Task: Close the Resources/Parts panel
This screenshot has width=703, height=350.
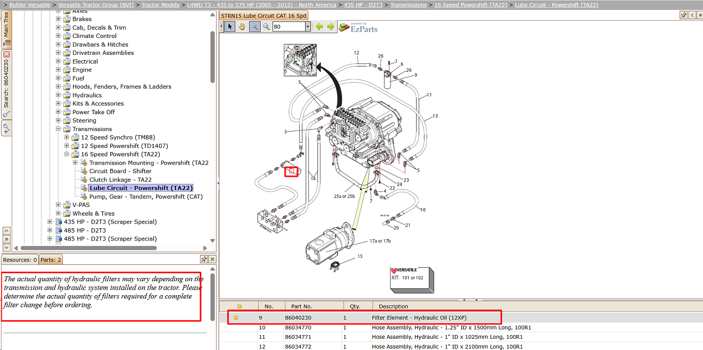Action: 212,259
